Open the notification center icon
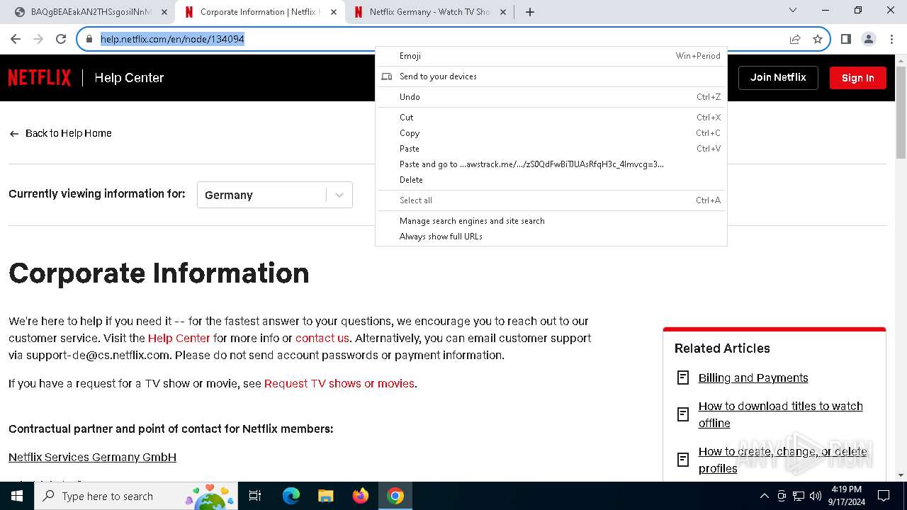Image resolution: width=907 pixels, height=510 pixels. click(884, 496)
